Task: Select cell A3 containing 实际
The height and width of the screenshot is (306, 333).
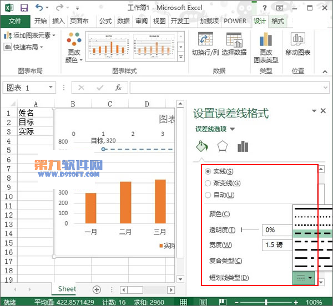Action: (36, 131)
